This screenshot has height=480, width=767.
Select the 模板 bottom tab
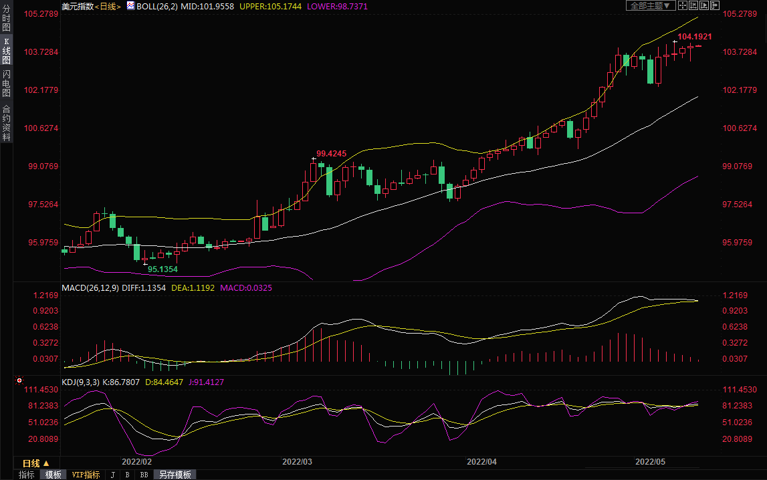coord(53,475)
